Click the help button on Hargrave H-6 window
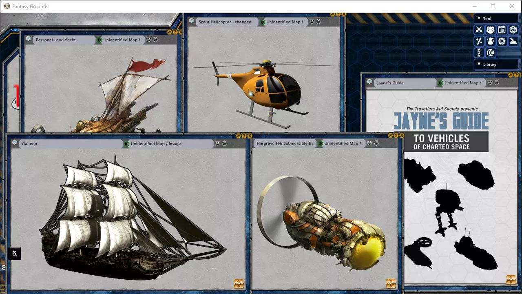 click(396, 136)
